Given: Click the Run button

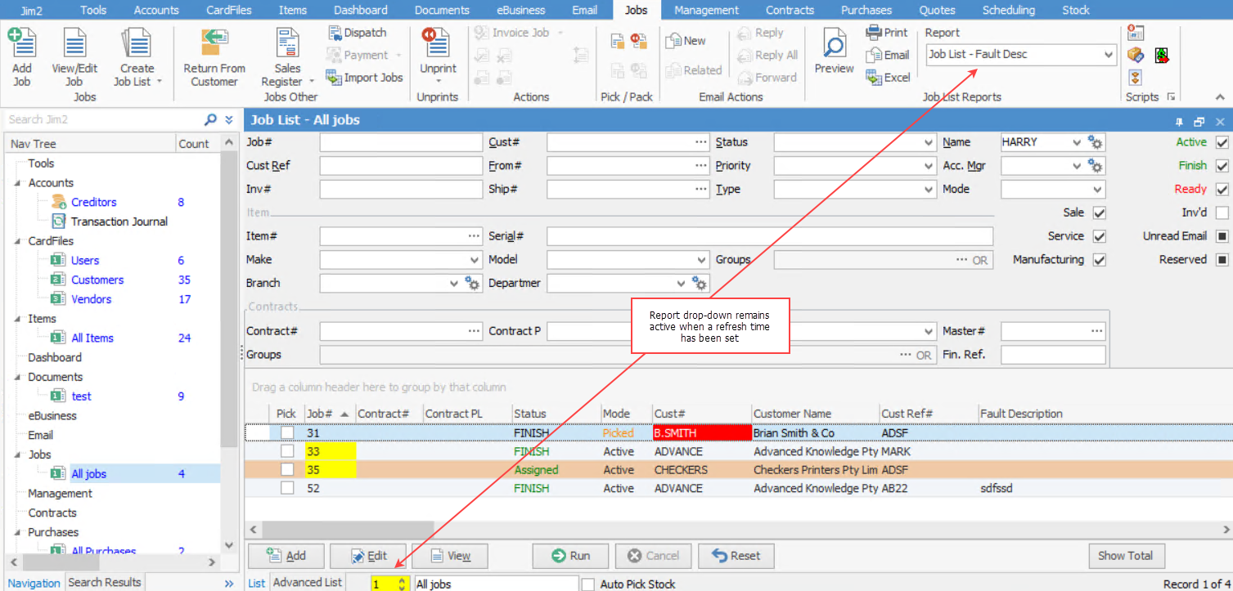Looking at the screenshot, I should (570, 556).
